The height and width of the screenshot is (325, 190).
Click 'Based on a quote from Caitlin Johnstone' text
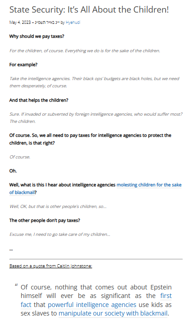[50, 266]
